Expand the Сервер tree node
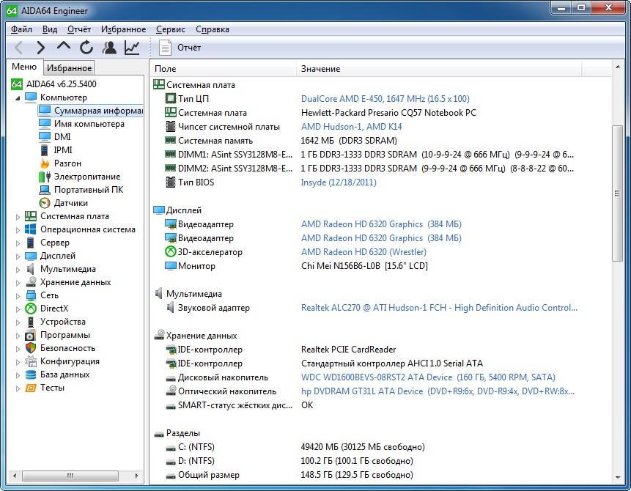The width and height of the screenshot is (631, 491). [18, 243]
